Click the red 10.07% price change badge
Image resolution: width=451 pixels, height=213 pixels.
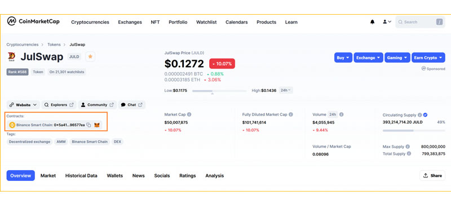(222, 64)
